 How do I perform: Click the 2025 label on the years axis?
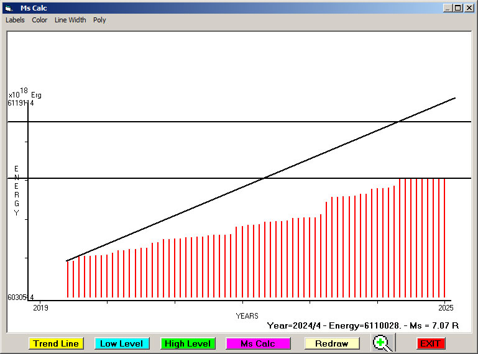[x=445, y=307]
